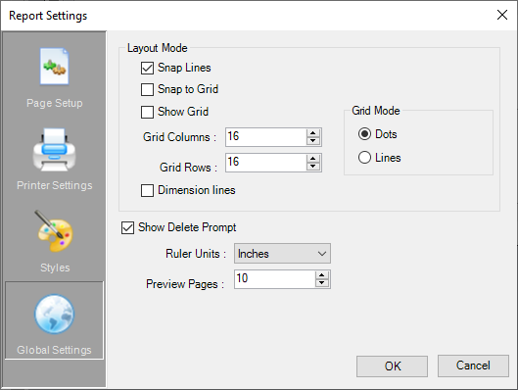Select the Global Settings globe icon
The width and height of the screenshot is (518, 390).
click(55, 314)
